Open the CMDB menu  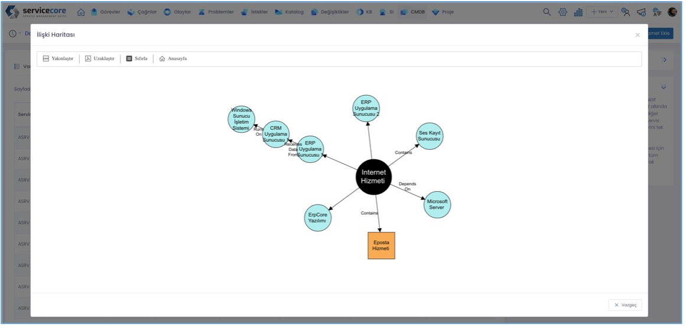(x=412, y=12)
